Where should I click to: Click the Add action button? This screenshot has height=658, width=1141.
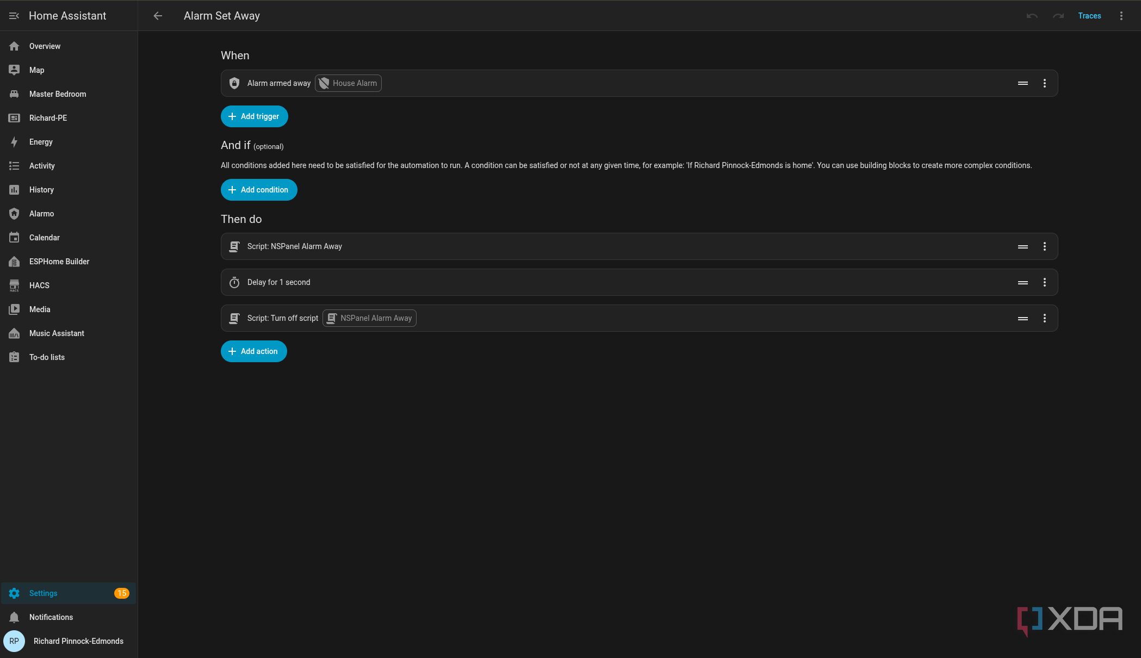pyautogui.click(x=253, y=351)
